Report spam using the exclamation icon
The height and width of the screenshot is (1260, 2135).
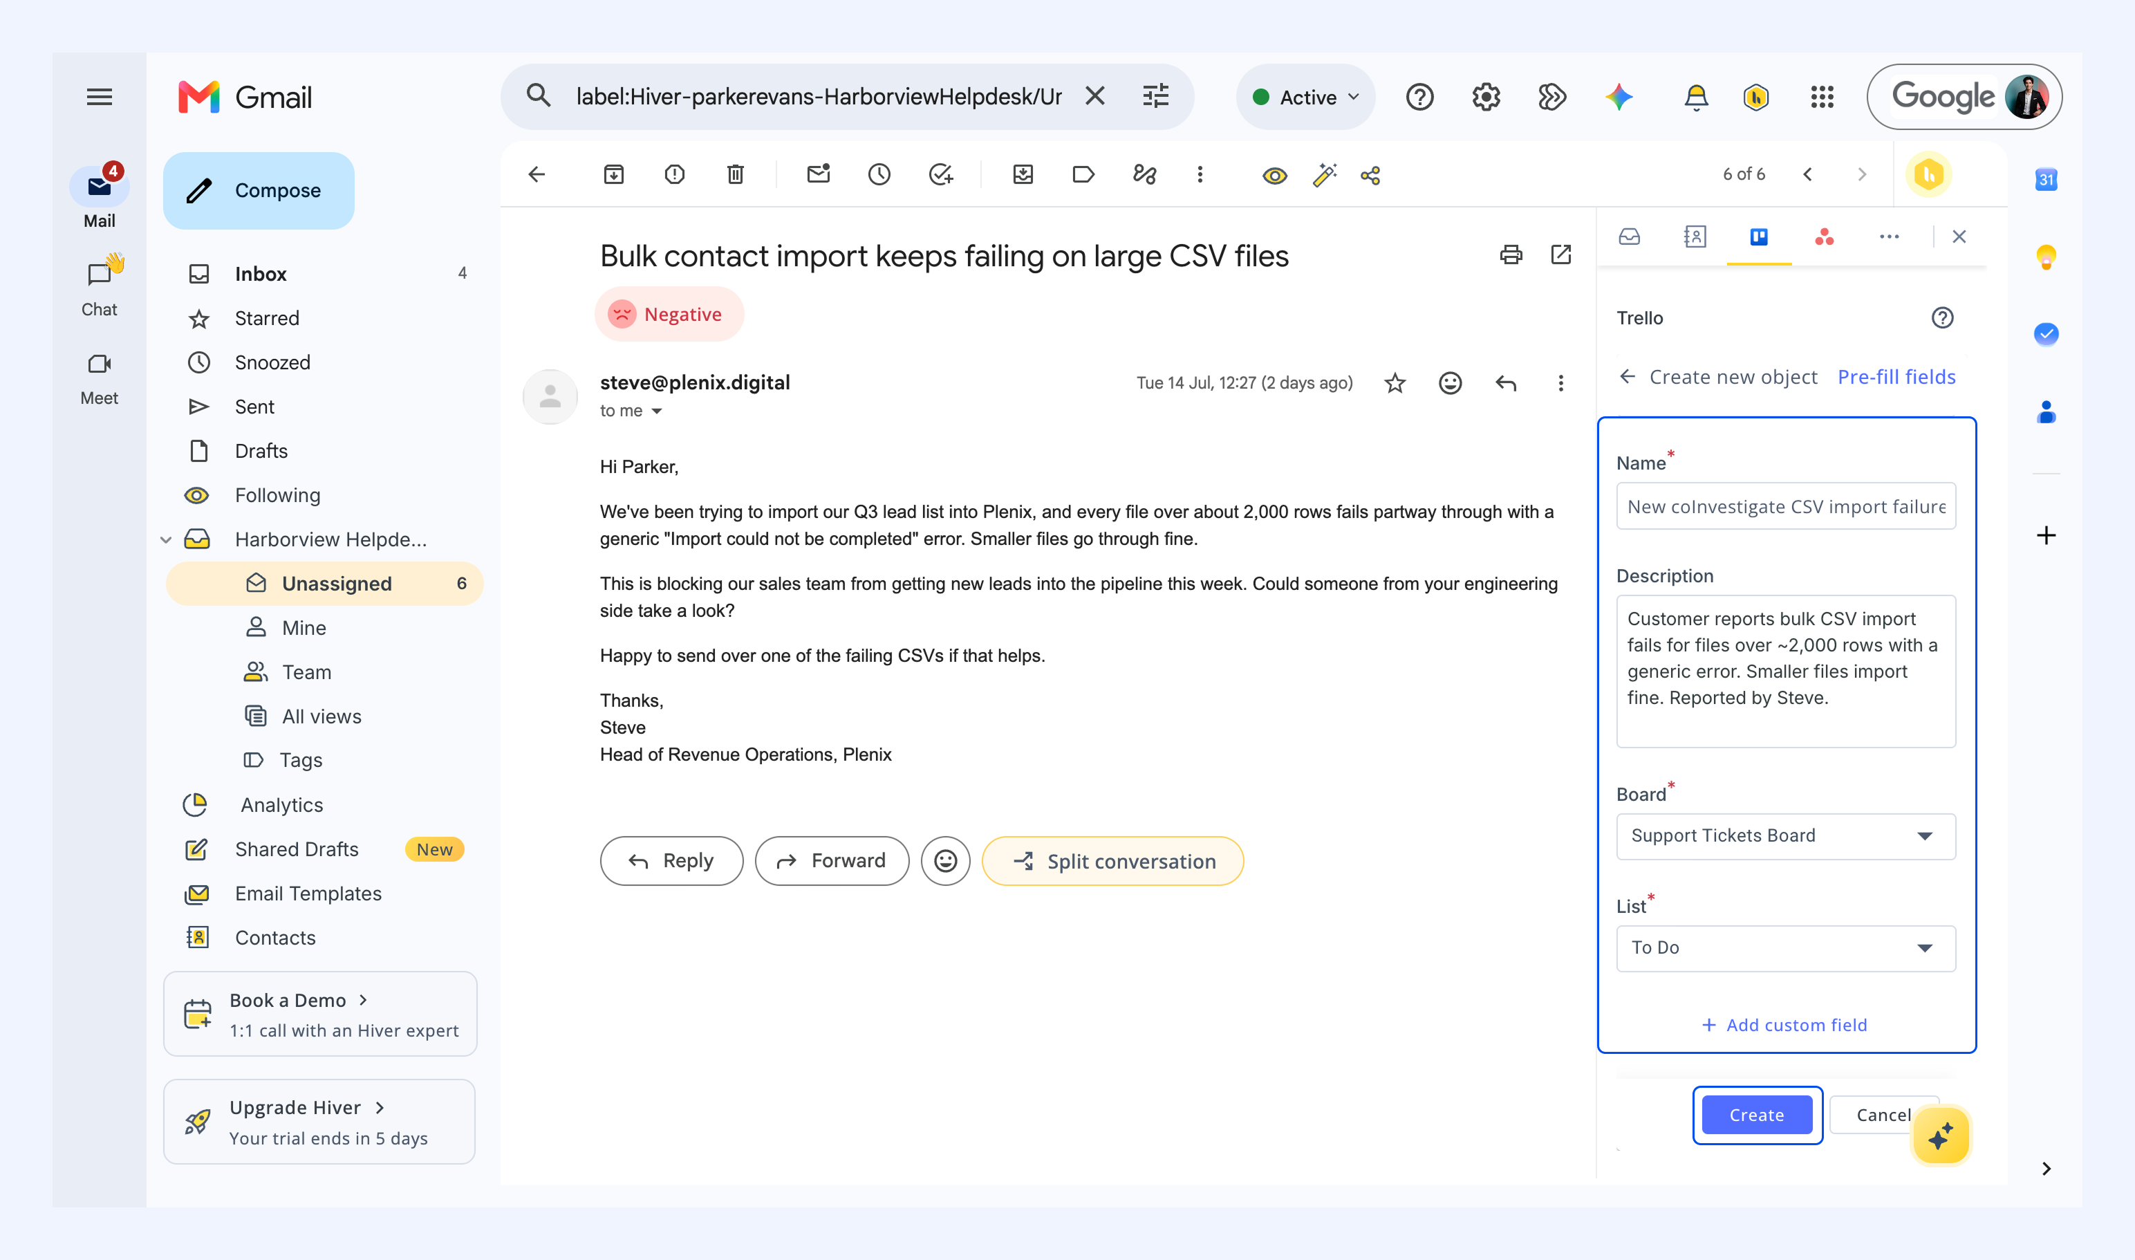(x=675, y=175)
